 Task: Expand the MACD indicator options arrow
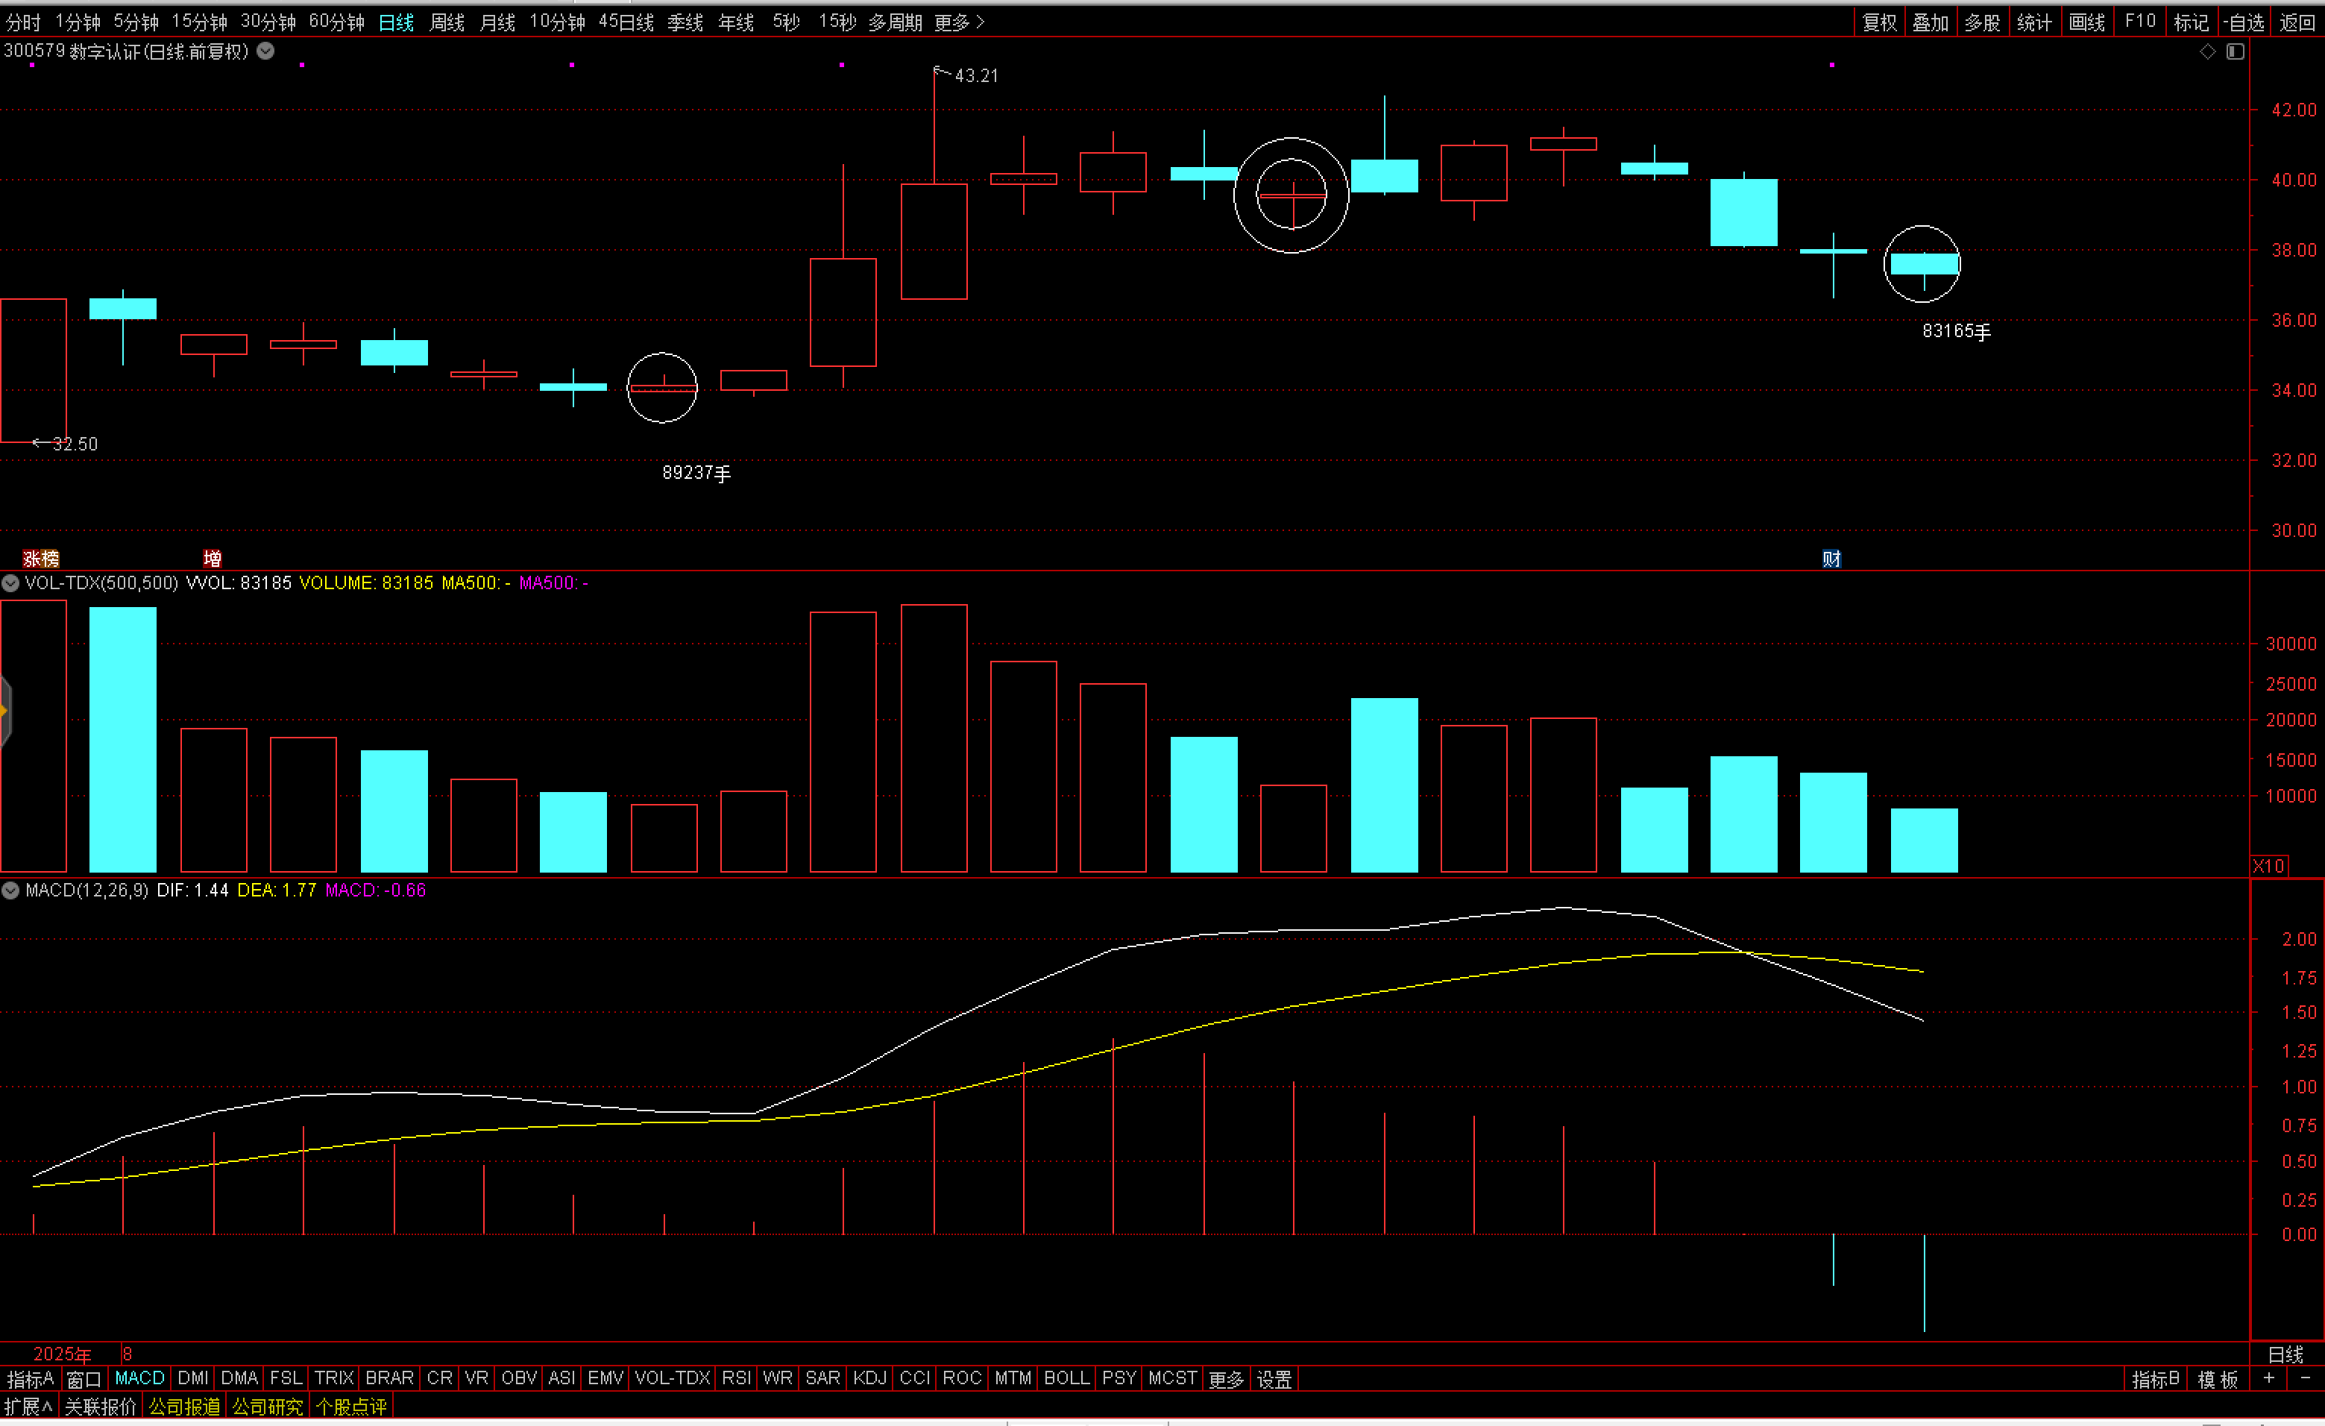10,890
